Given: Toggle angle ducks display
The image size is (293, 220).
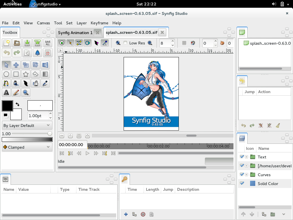Looking at the screenshot, I should point(105,43).
